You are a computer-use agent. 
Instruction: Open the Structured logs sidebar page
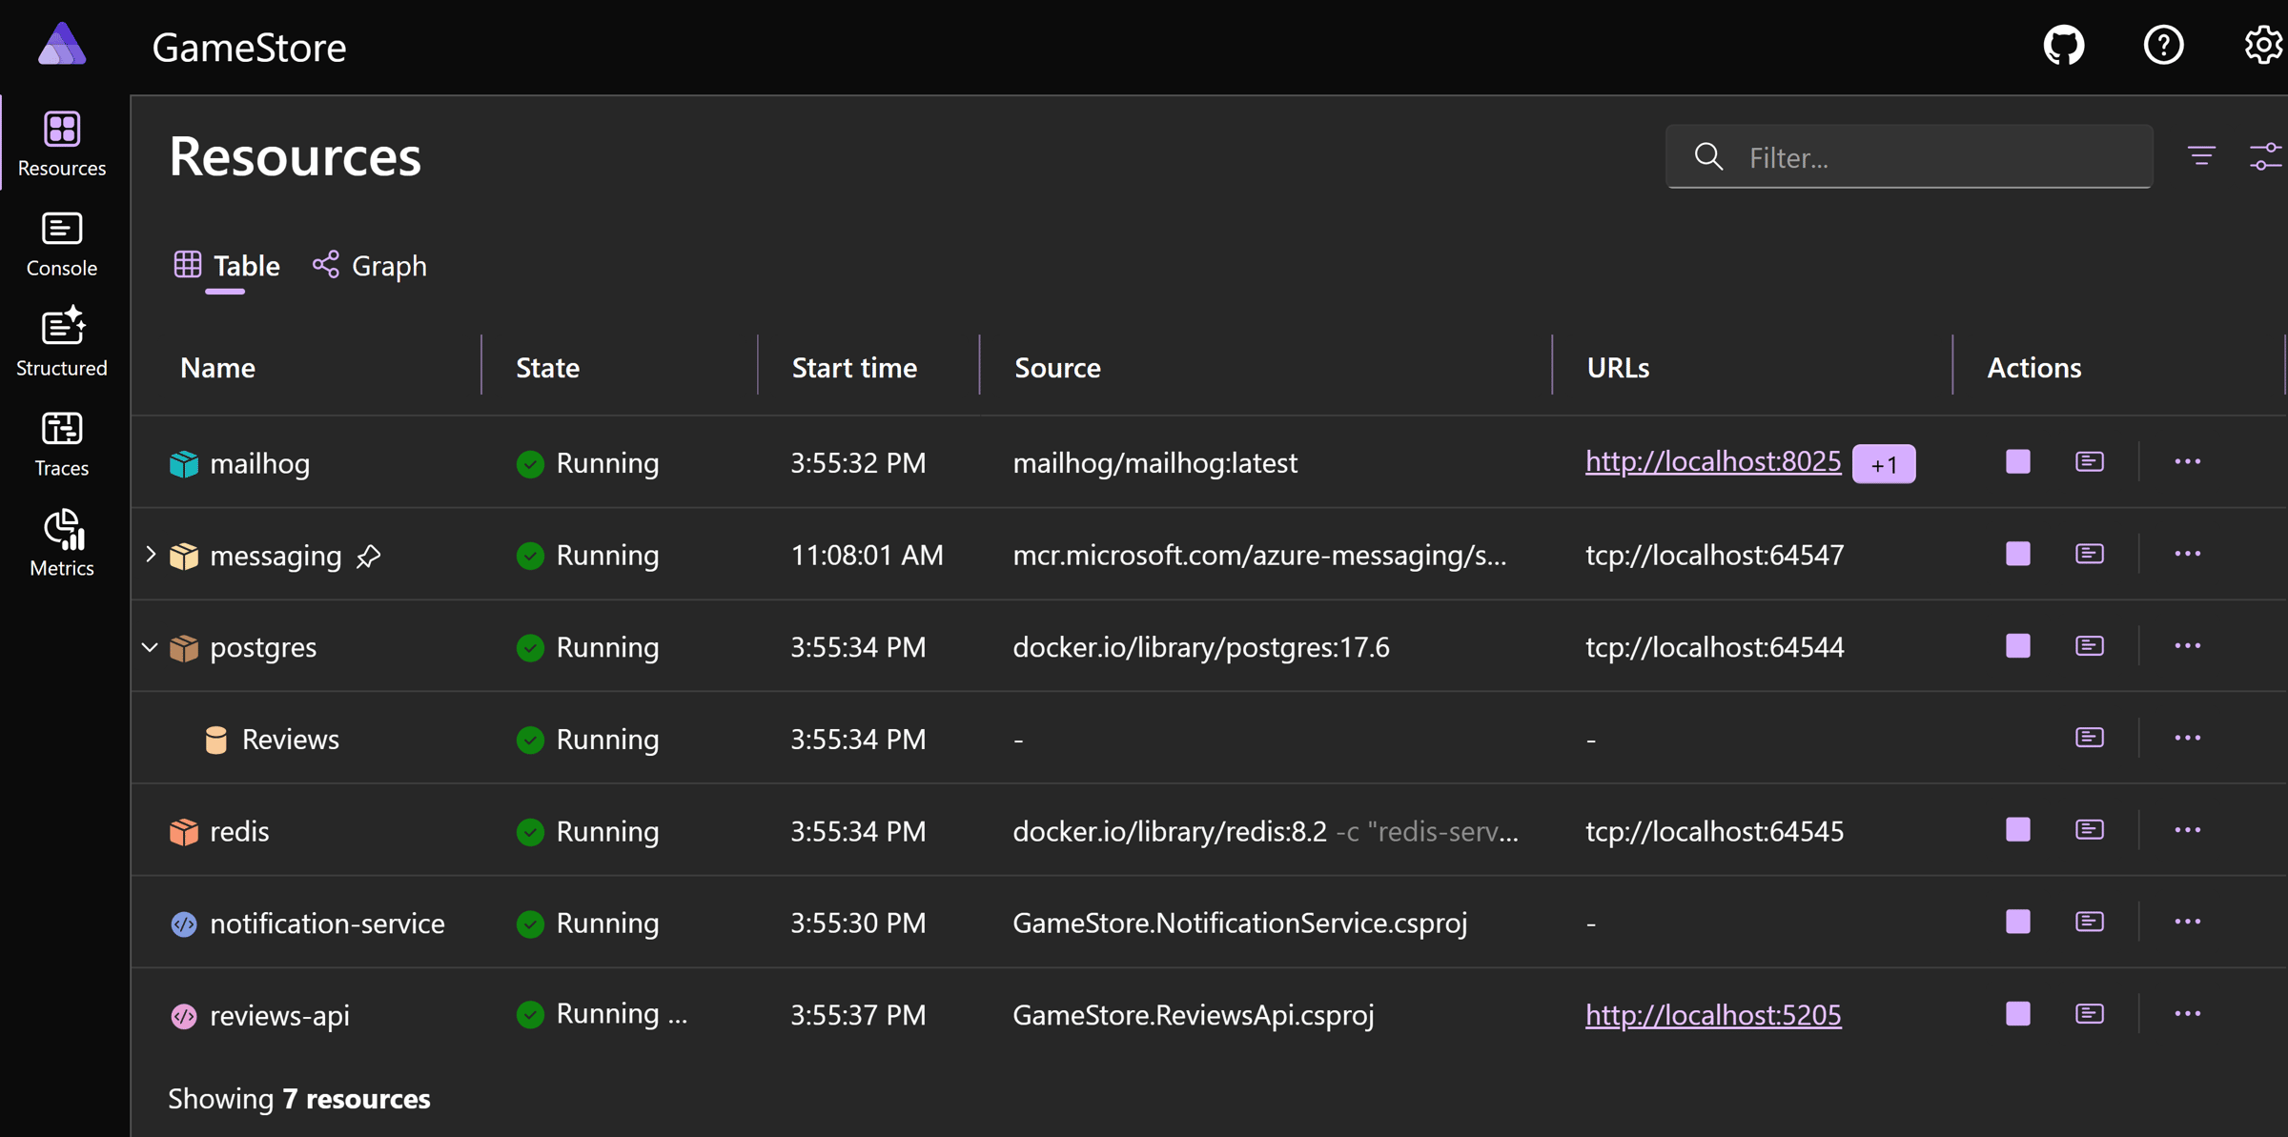coord(62,343)
